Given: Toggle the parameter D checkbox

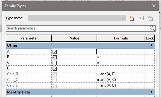Looking at the screenshot, I should point(54,68).
